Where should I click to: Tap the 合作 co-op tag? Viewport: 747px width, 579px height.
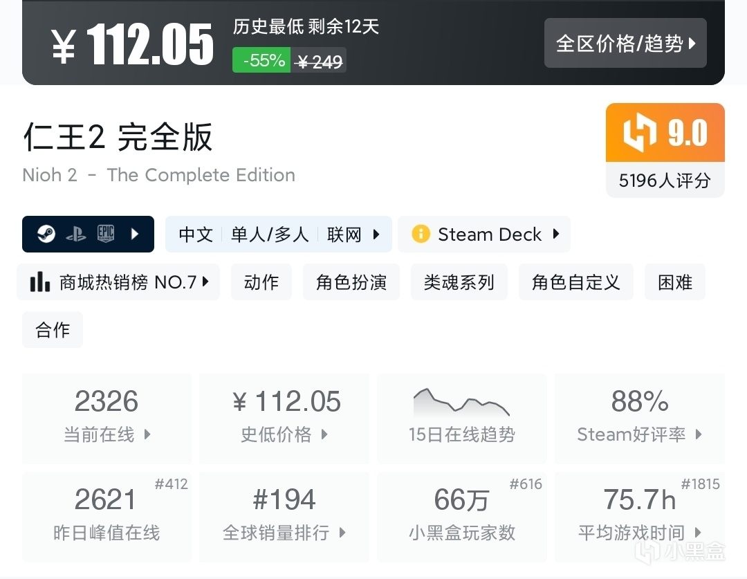53,330
